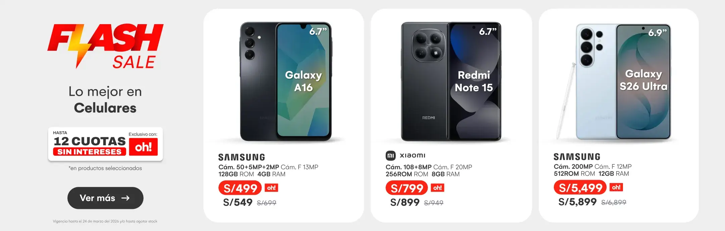Click the Xiaomi mi logo icon
The height and width of the screenshot is (231, 725).
pyautogui.click(x=391, y=156)
